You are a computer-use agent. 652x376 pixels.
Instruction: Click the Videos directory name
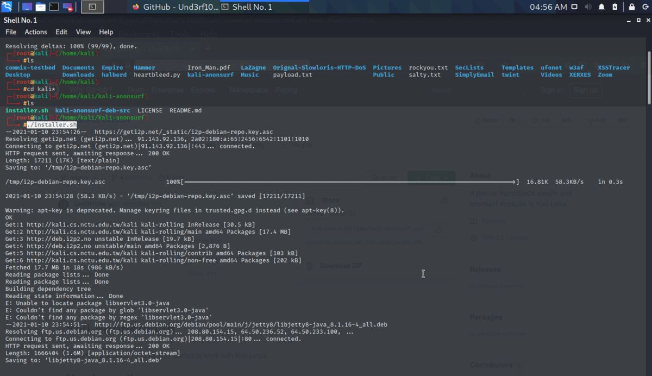click(551, 75)
